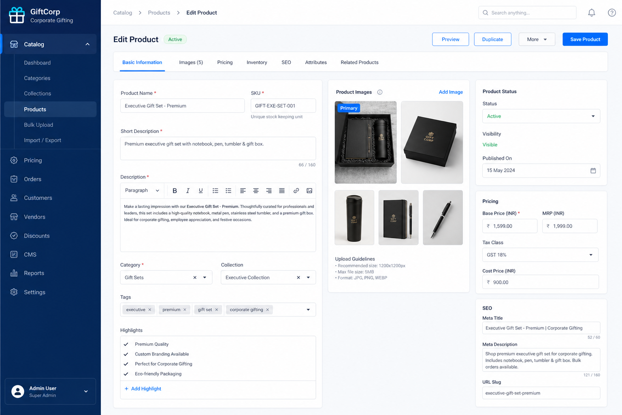
Task: Center align description text
Action: [x=256, y=190]
